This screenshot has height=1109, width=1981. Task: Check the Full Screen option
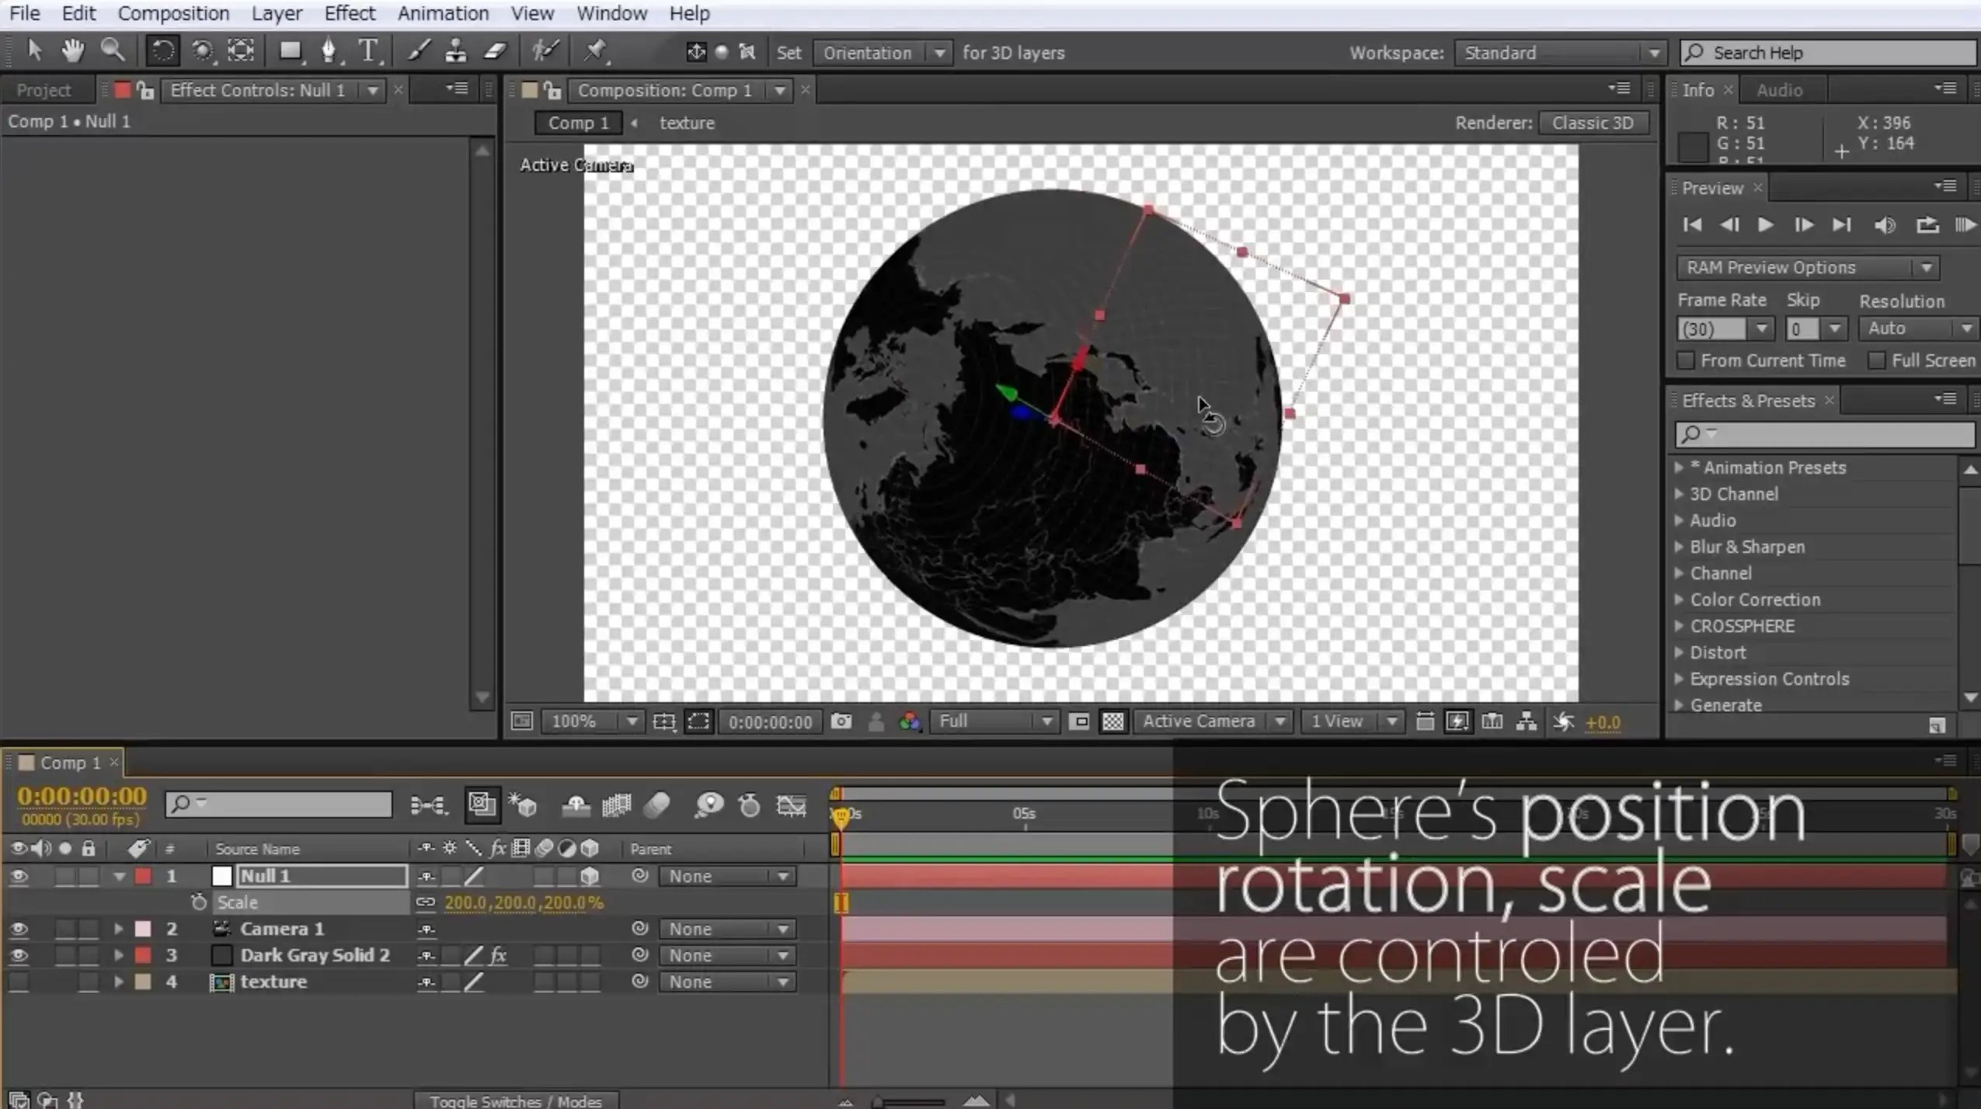1876,360
